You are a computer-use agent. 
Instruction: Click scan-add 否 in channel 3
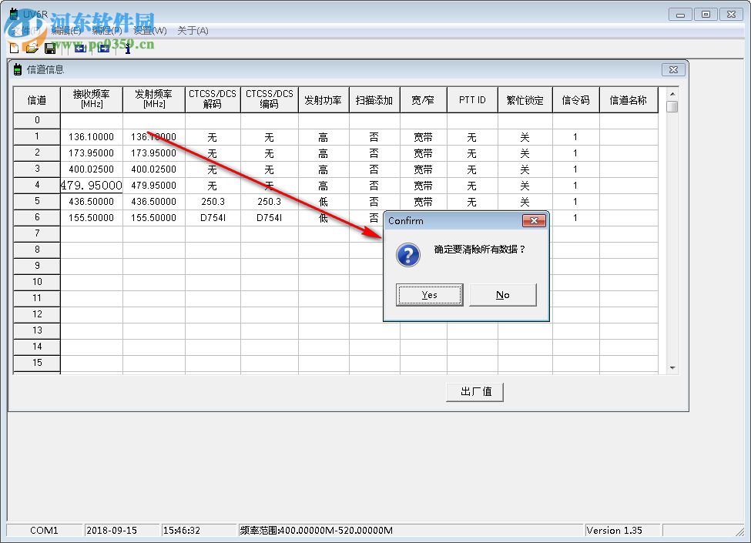click(x=374, y=169)
